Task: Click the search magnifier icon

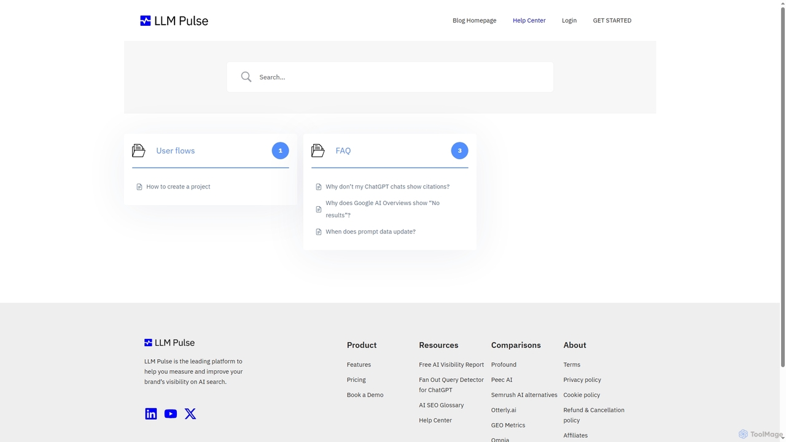Action: [x=246, y=77]
